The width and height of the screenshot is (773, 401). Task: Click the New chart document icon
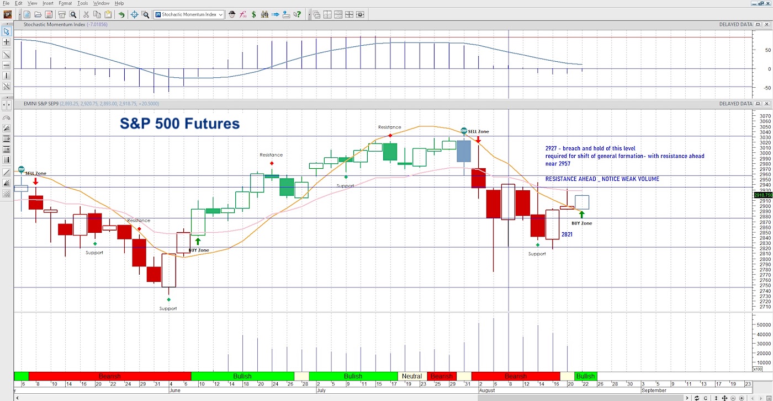pos(27,14)
